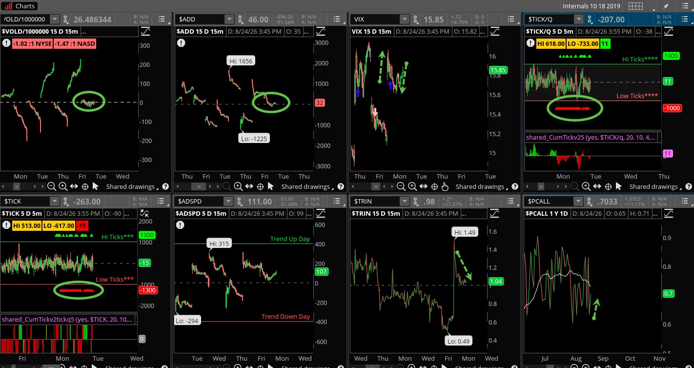Expand the $VOLD symbol dropdown arrow
Viewport: 694px width, 368px height.
pyautogui.click(x=55, y=20)
